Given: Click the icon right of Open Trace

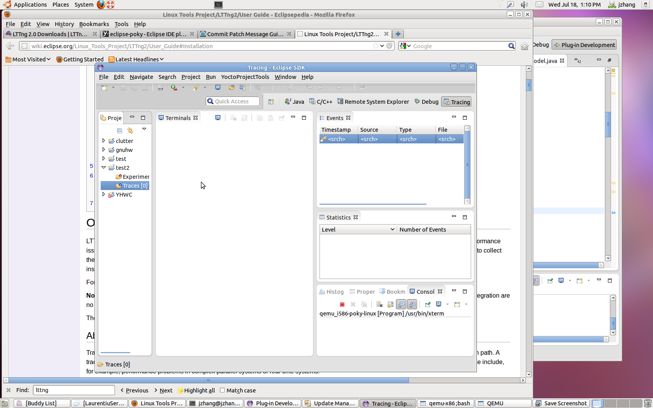Looking at the screenshot, I should [243, 87].
